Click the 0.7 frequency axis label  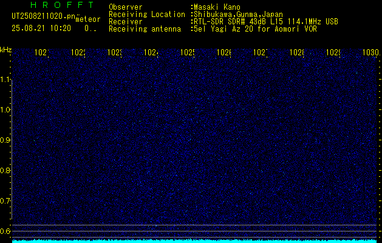point(5,201)
